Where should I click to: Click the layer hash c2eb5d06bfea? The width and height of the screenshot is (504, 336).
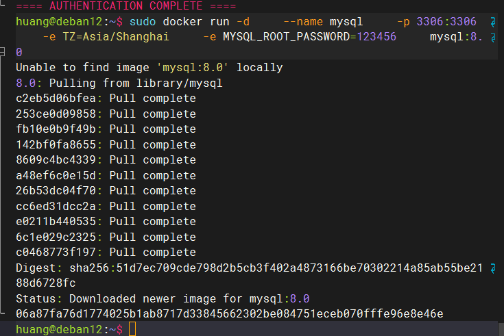[56, 99]
